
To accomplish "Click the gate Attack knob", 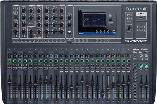I will tap(23, 10).
